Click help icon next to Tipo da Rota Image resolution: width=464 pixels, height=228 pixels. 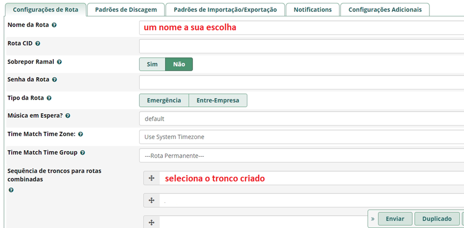pos(49,98)
